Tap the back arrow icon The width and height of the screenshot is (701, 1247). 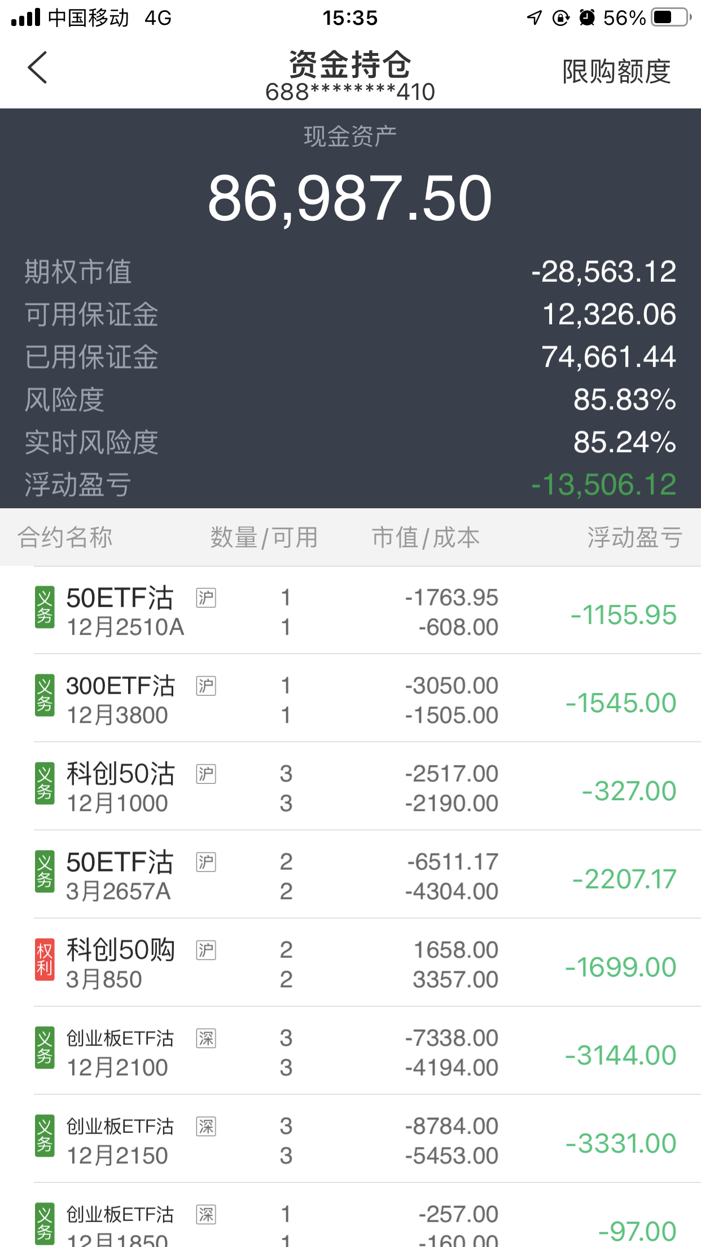38,68
